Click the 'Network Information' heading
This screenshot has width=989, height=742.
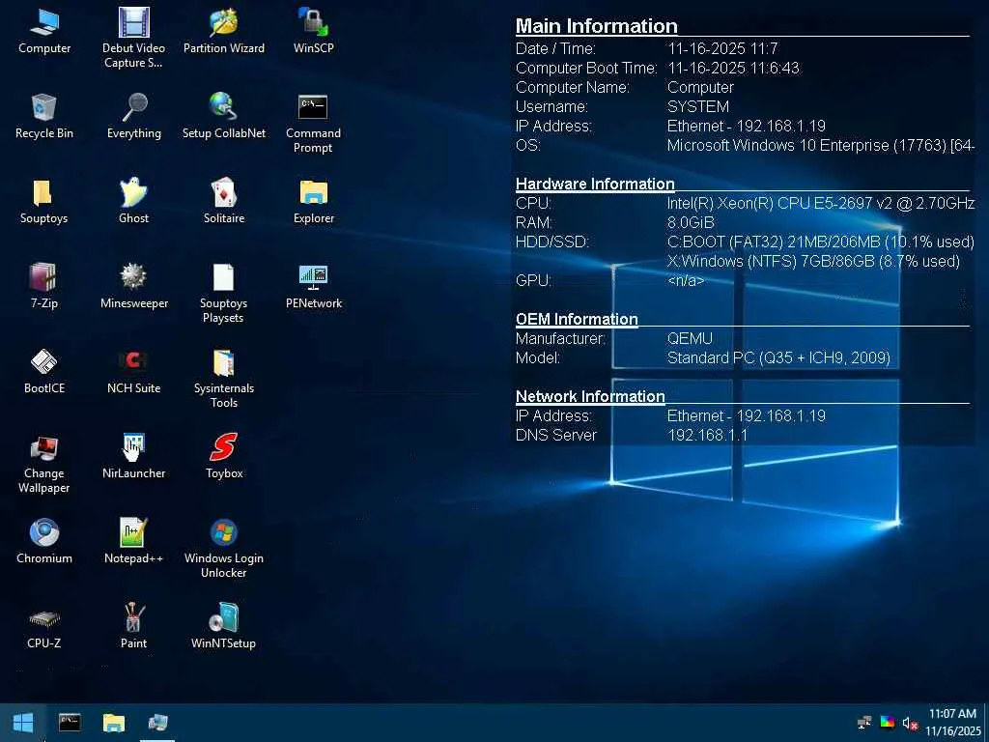(x=590, y=396)
